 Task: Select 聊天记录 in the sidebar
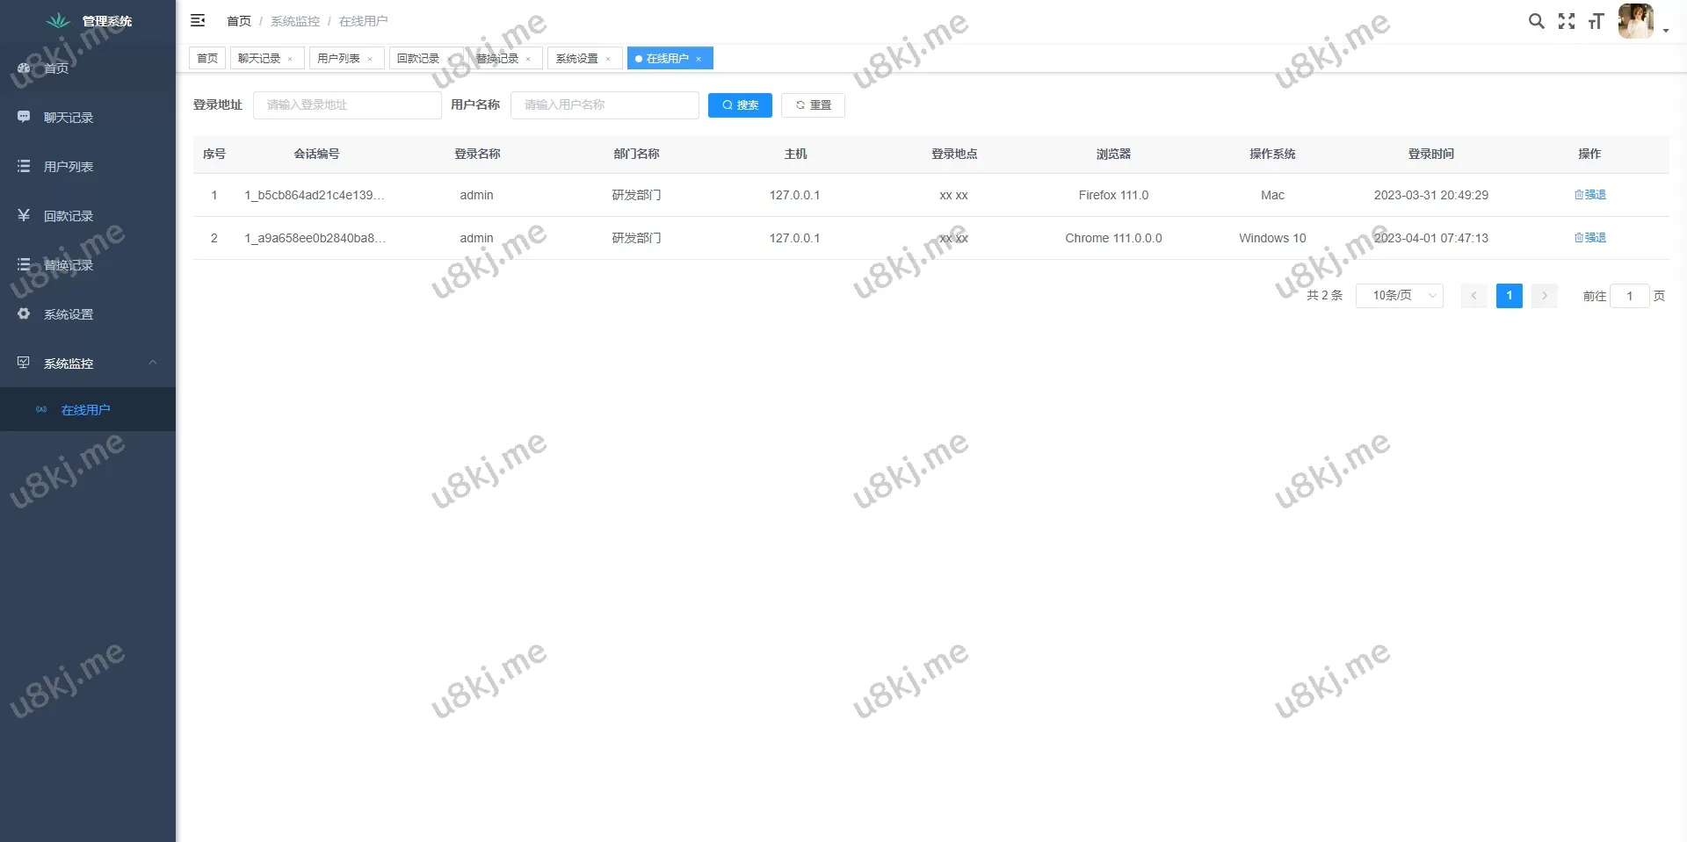click(x=69, y=118)
